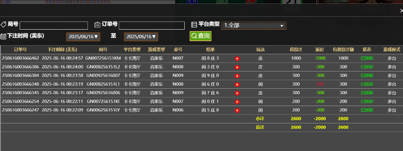Click bet time 2025-06-16 00:22:09
This screenshot has height=151, width=403.
click(x=62, y=110)
